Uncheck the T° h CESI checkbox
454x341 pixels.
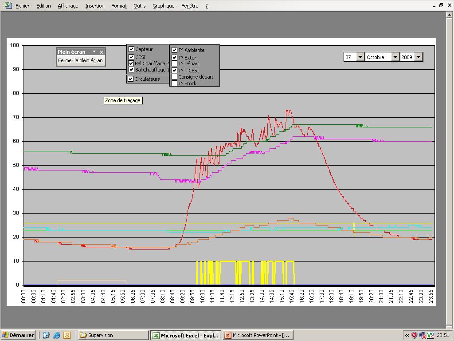(174, 70)
